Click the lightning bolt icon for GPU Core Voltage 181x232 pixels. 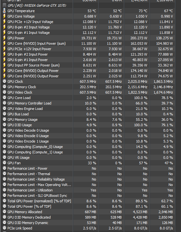[4, 16]
